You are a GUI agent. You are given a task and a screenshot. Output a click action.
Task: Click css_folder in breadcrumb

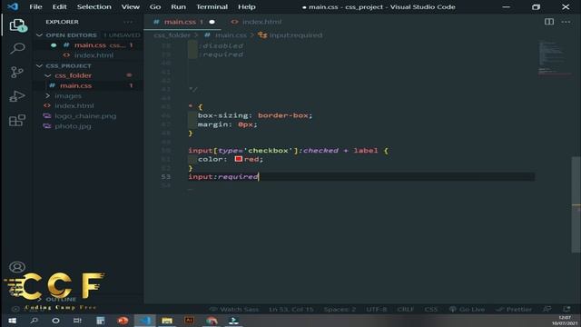[172, 35]
